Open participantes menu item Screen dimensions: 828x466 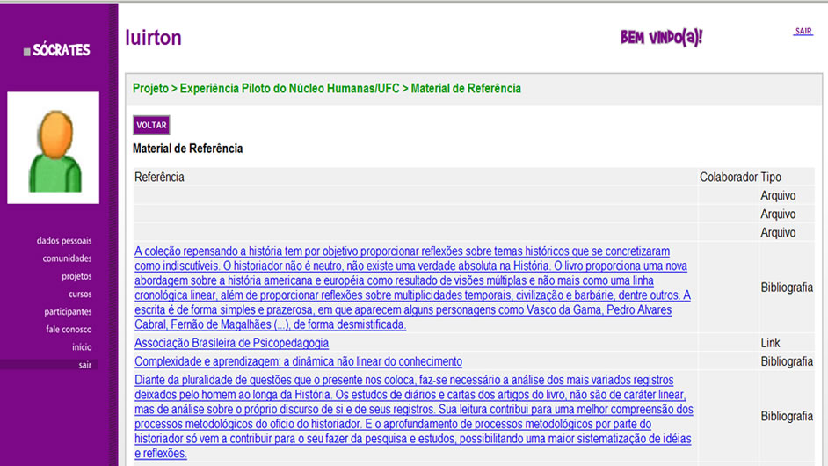pos(68,311)
